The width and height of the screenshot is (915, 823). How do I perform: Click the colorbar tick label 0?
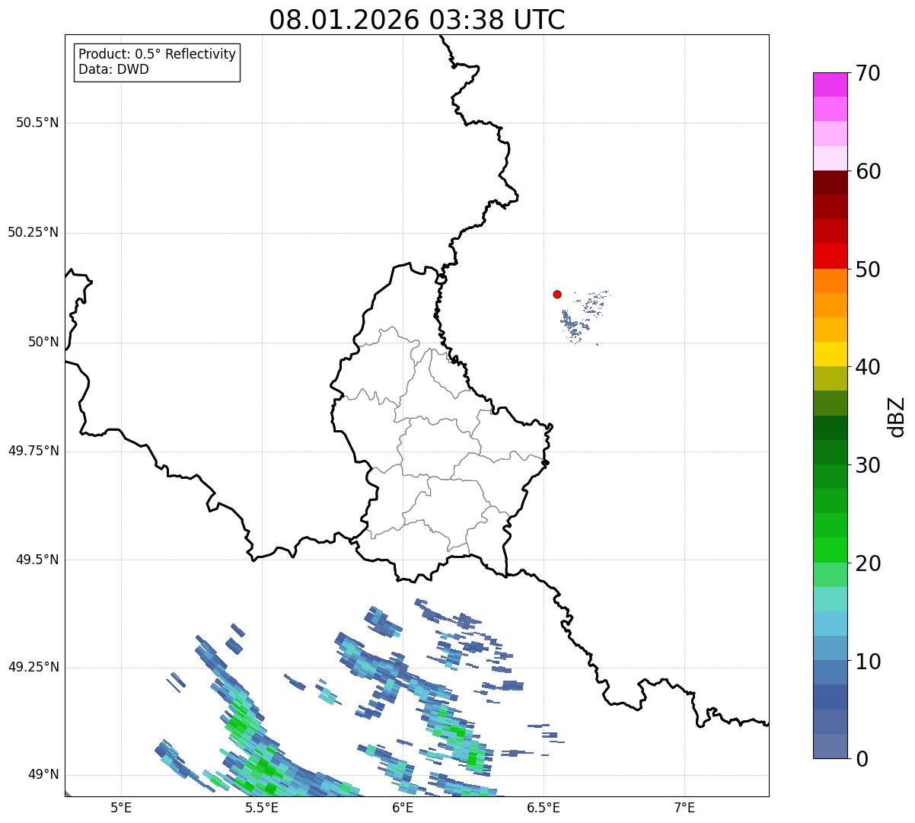[861, 760]
